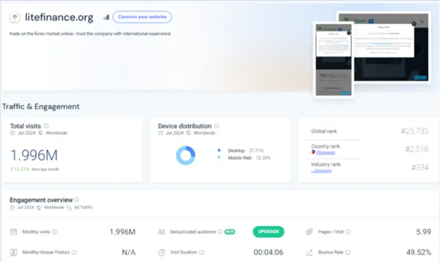Viewport: 440px width, 262px height.
Task: Click the info icon beside Deduplicated audience
Action: [x=219, y=232]
